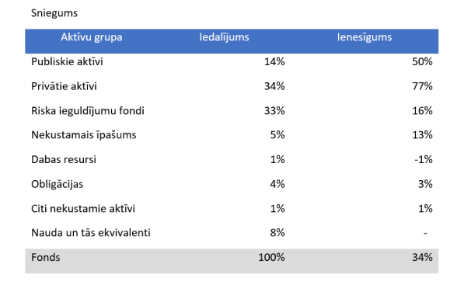Image resolution: width=464 pixels, height=288 pixels.
Task: Click the Dabas resursi row label
Action: 64,160
